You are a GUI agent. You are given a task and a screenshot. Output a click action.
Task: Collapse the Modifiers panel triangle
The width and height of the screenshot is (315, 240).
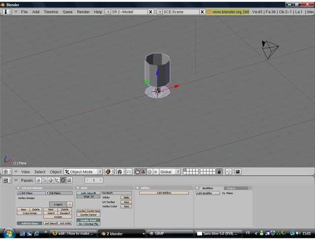click(x=197, y=188)
